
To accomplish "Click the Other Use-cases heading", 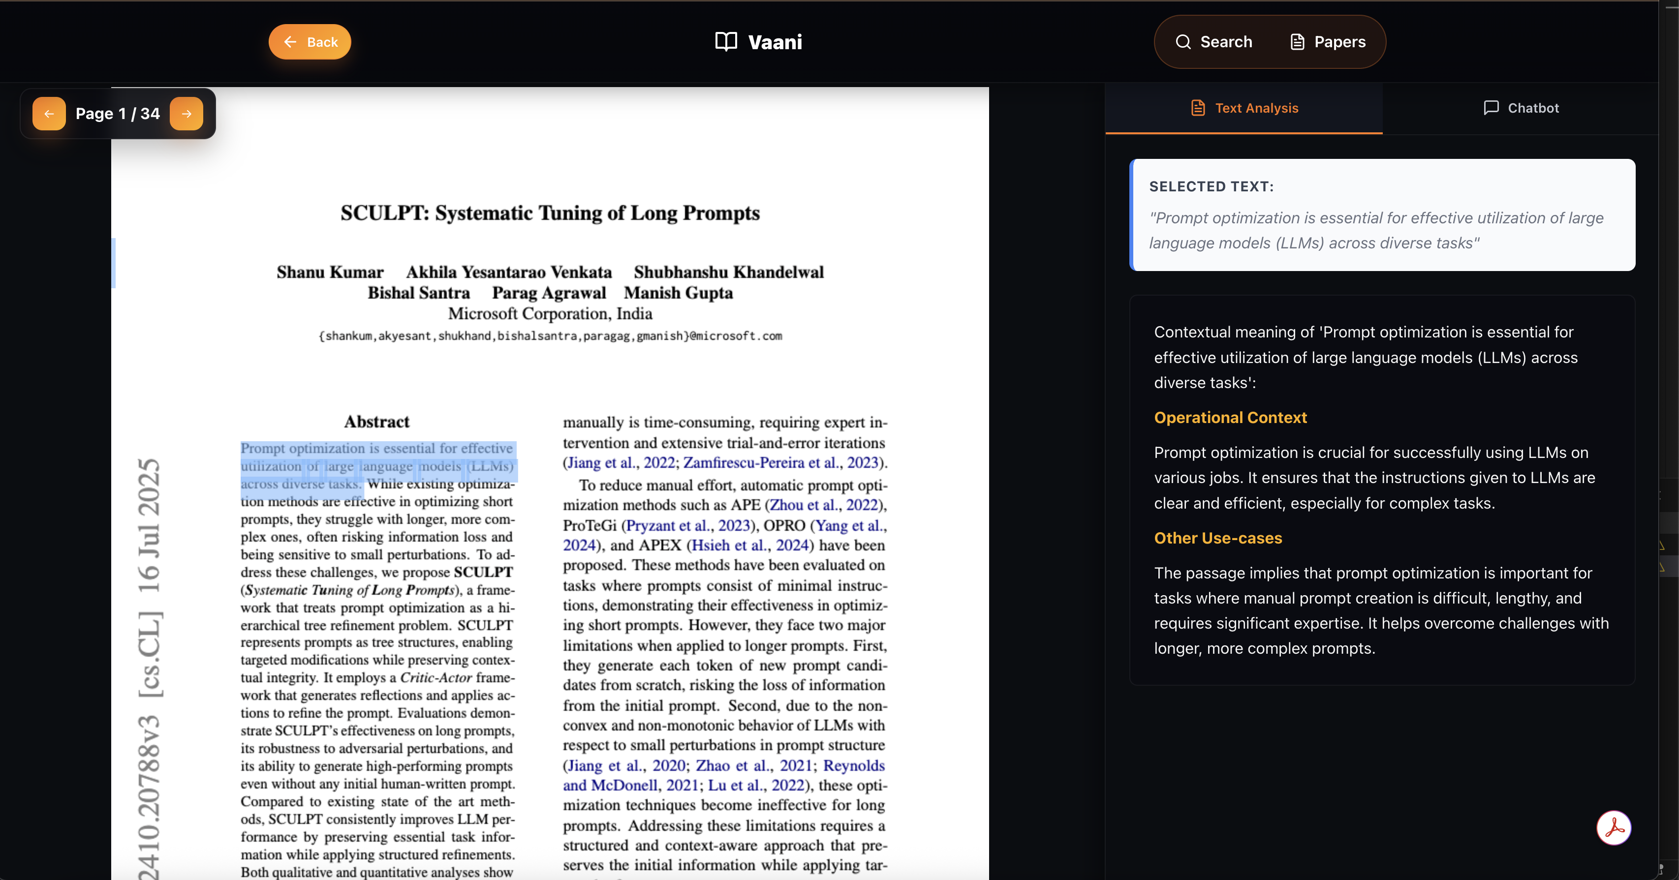I will click(1217, 538).
